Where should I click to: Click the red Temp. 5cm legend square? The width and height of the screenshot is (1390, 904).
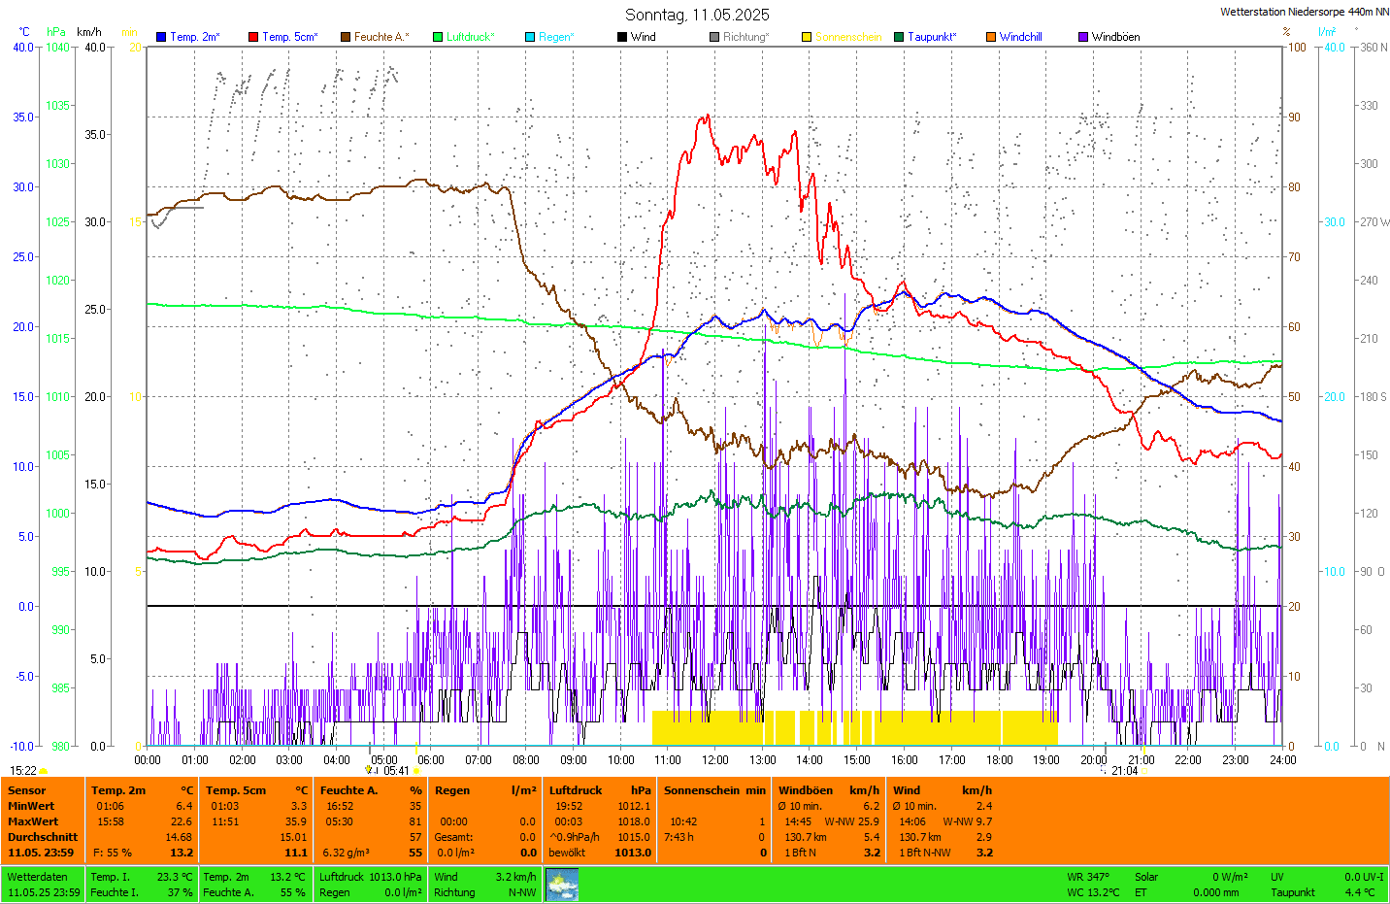coord(253,37)
